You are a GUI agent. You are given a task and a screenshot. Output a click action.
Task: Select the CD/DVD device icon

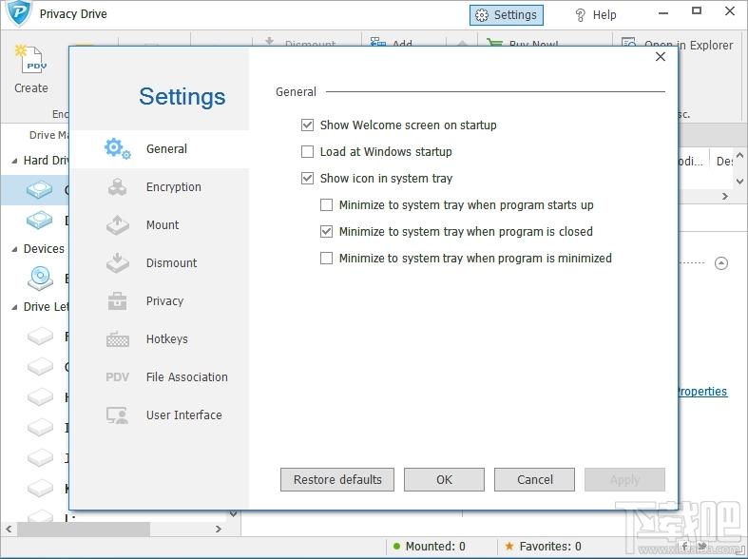40,278
